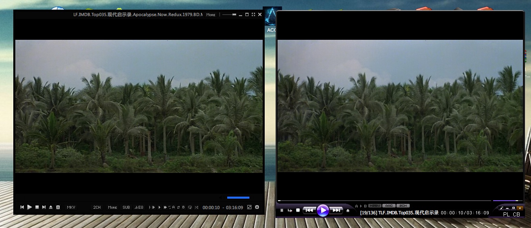Click the stop button in left player
The image size is (531, 228).
[x=37, y=207]
